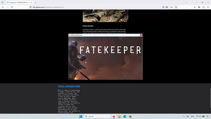Click the cloud sync off tray icon

pyautogui.click(x=188, y=116)
